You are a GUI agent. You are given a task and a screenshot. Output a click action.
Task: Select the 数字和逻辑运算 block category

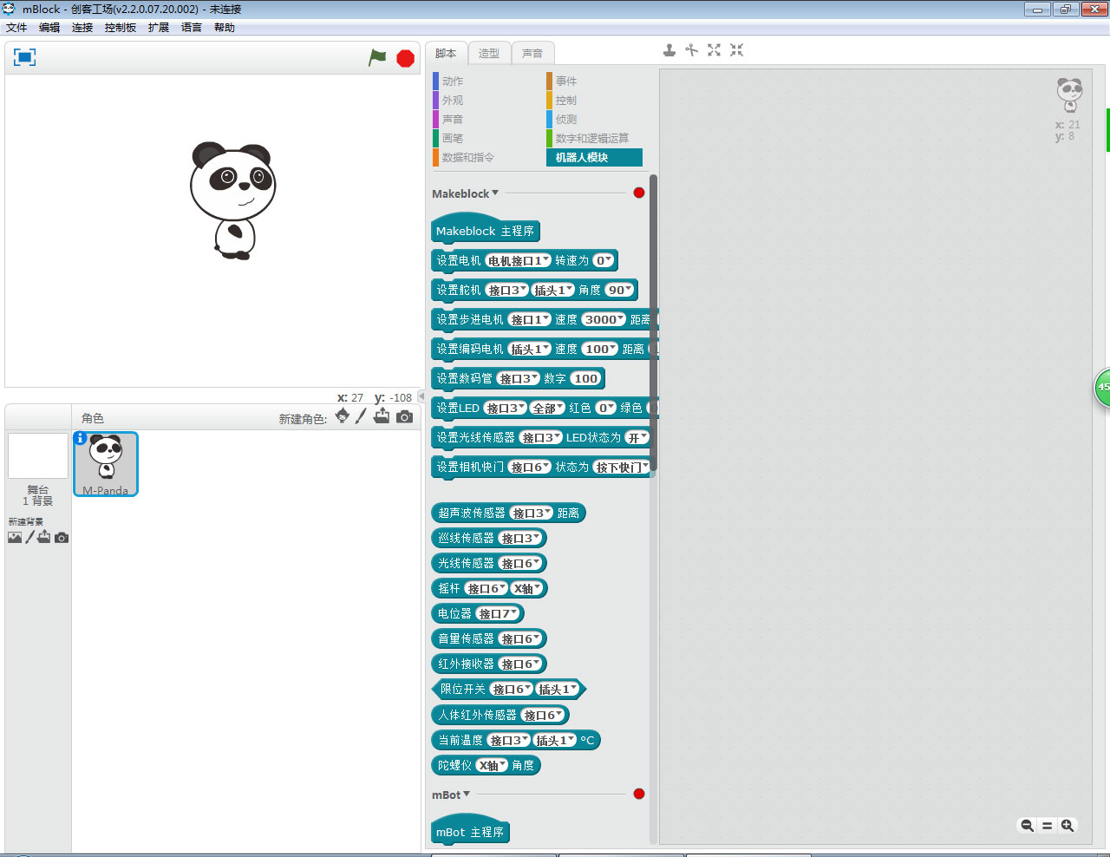point(592,139)
